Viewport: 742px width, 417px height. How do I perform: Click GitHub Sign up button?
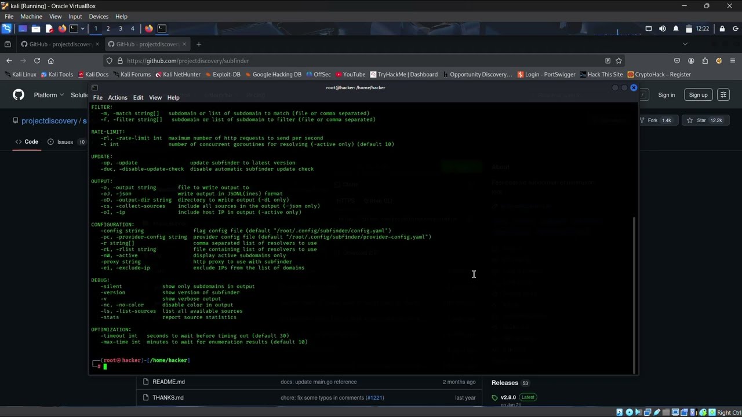pyautogui.click(x=699, y=95)
